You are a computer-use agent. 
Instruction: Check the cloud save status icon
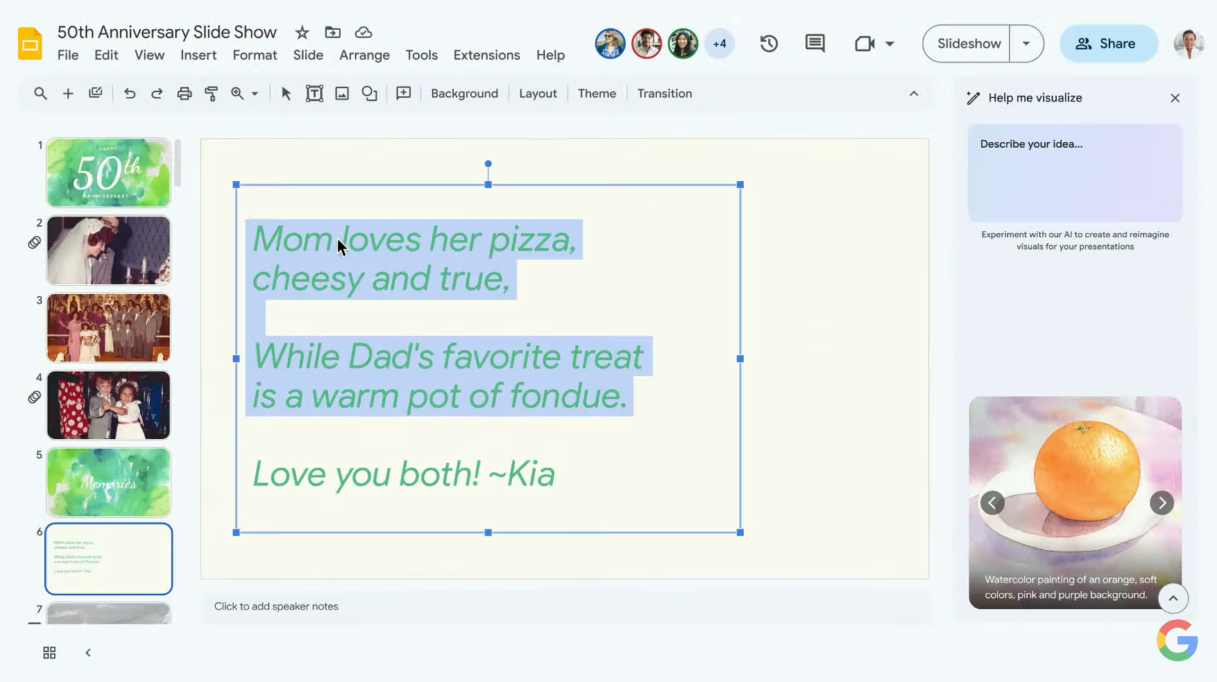click(364, 32)
